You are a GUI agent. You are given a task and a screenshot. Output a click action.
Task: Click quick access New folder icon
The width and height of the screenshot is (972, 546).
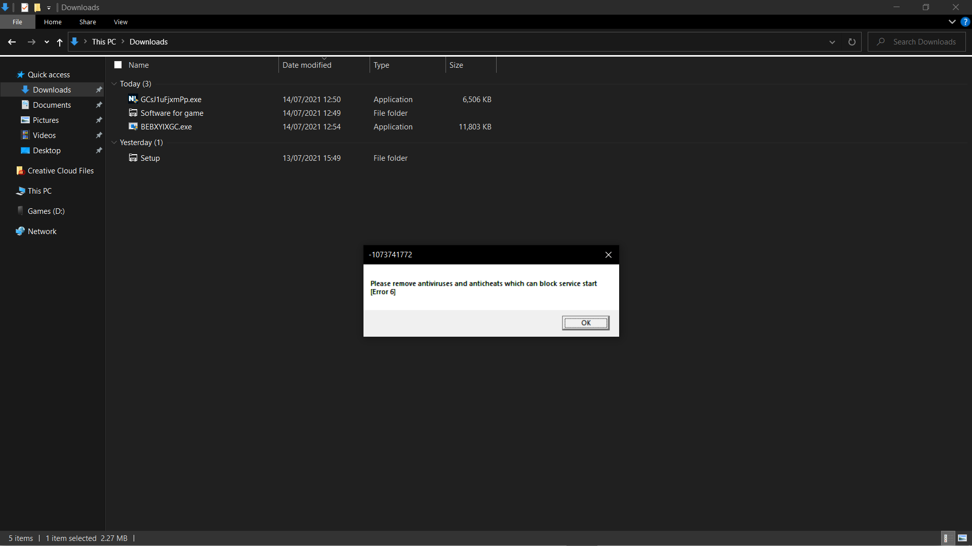(x=37, y=7)
